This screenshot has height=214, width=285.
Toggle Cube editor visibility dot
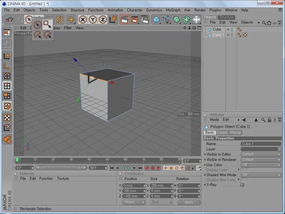[x=232, y=29]
